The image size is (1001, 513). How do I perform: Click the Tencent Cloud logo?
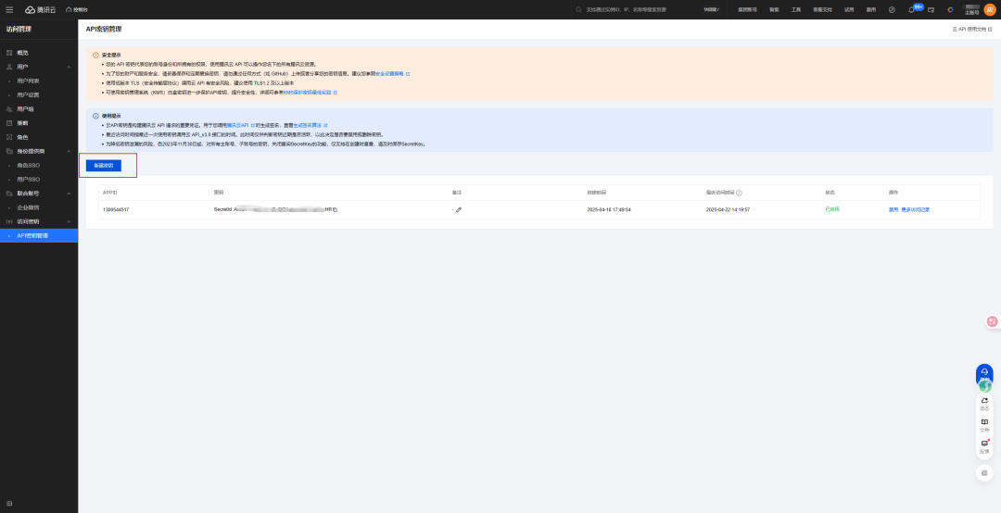[41, 9]
